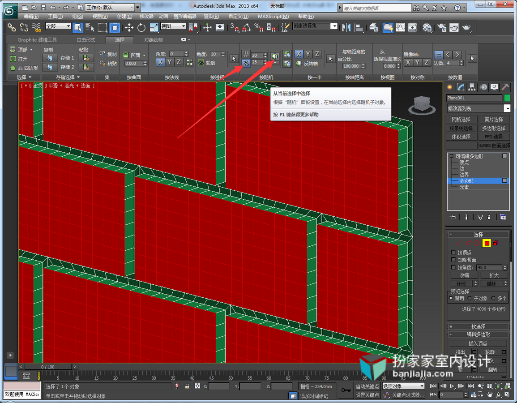Select Element sub-object cube icon
Screen dimensions: 517x403
pos(496,244)
